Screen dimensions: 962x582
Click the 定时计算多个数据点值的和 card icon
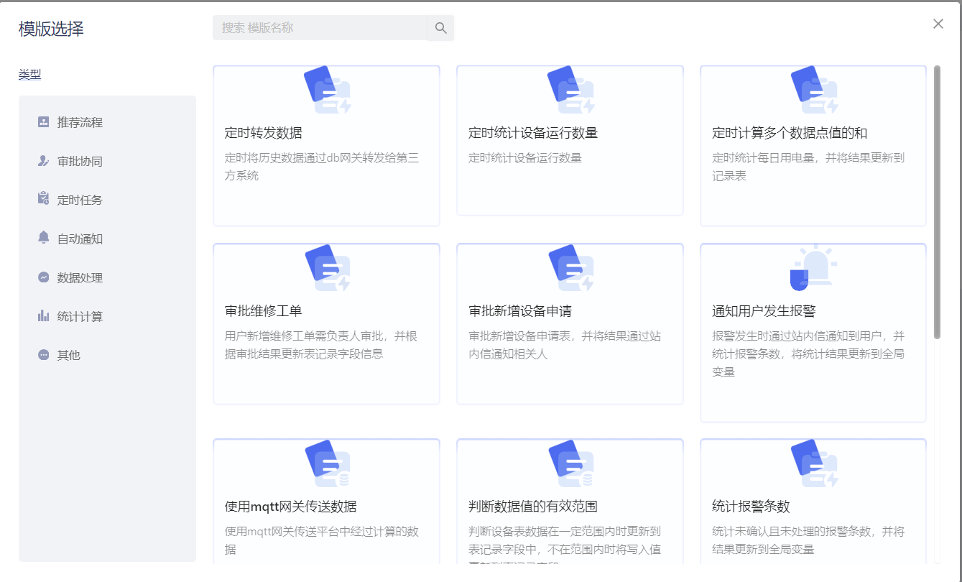(x=815, y=90)
